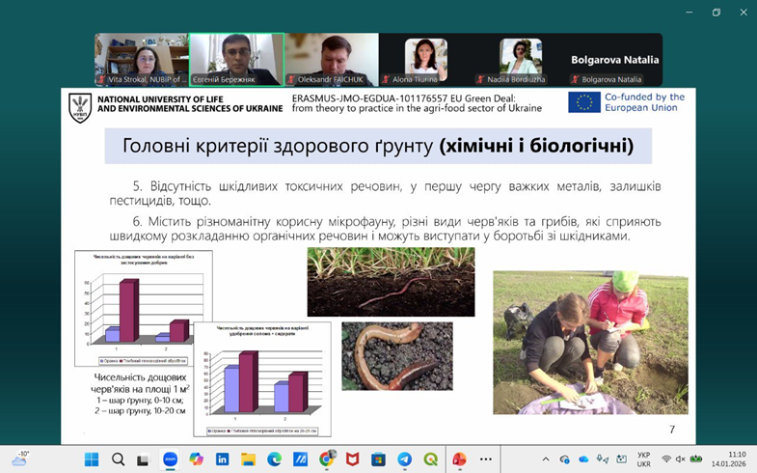Select Євгеній Бережняк active speaker video
The height and width of the screenshot is (473, 757).
point(236,60)
